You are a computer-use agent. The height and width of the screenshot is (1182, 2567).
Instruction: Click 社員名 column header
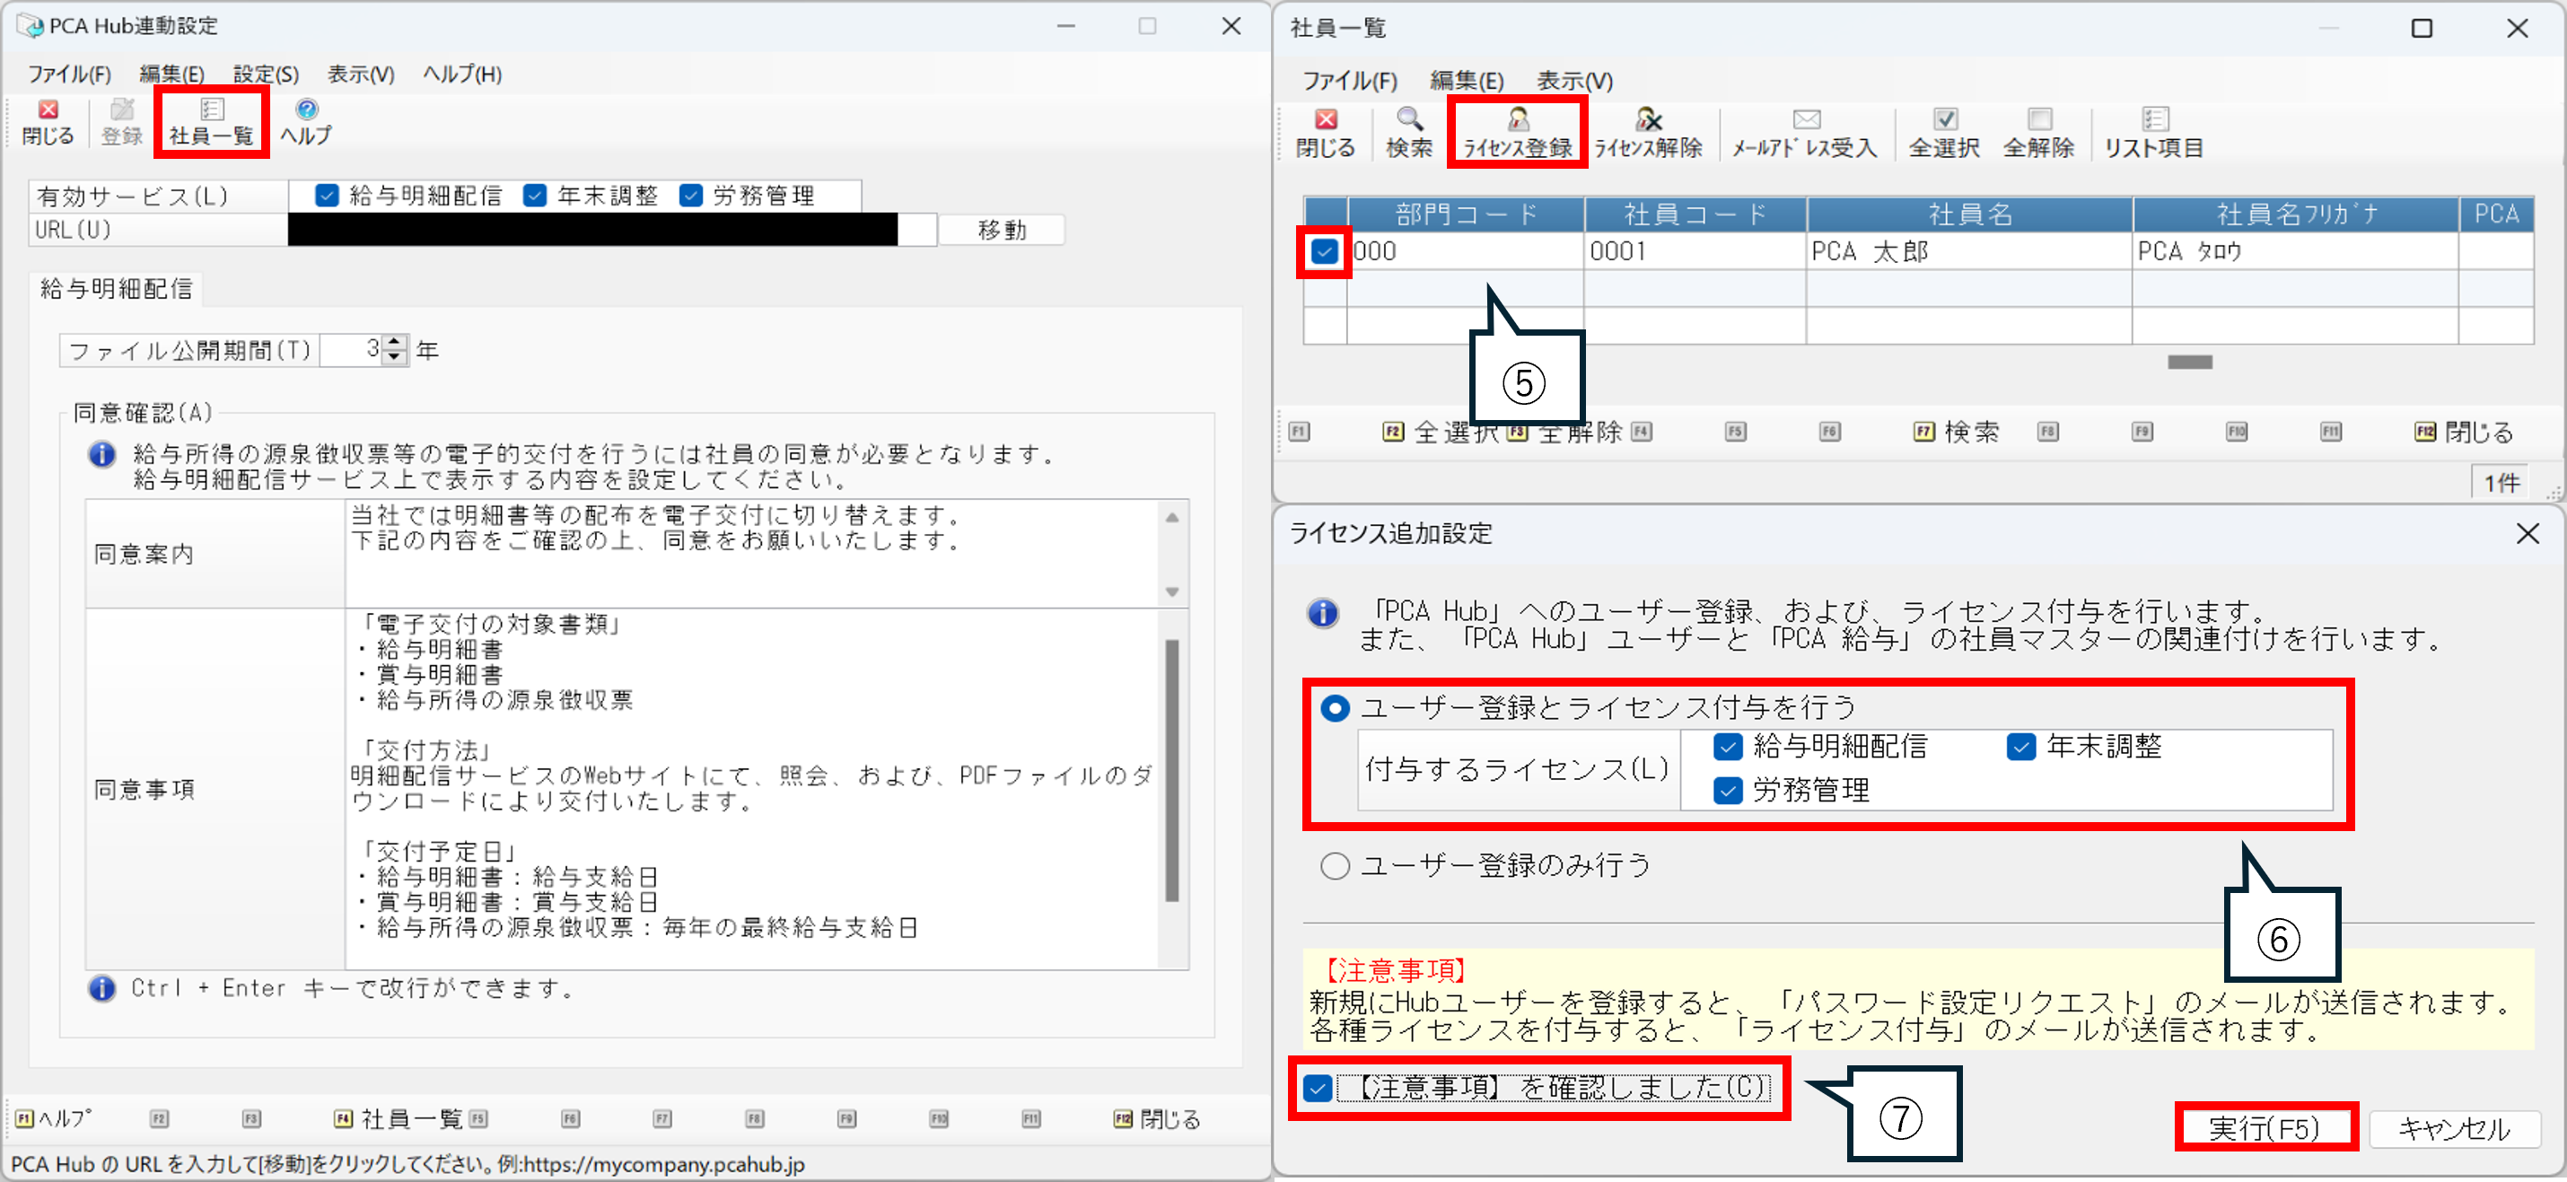(1969, 214)
